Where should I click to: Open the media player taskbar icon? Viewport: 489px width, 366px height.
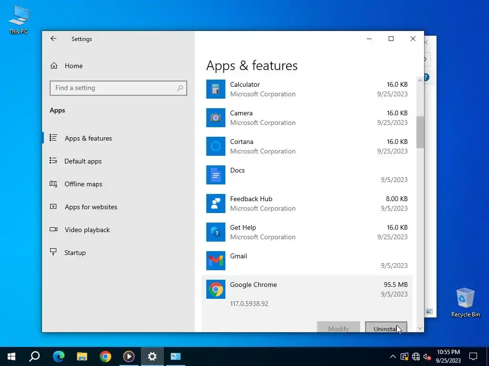[129, 356]
